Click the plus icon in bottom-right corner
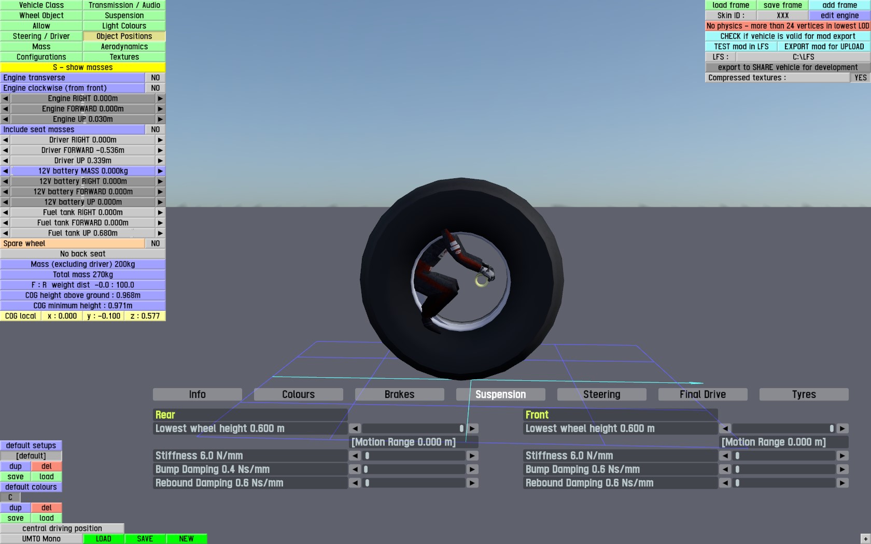This screenshot has height=544, width=871. pyautogui.click(x=865, y=539)
